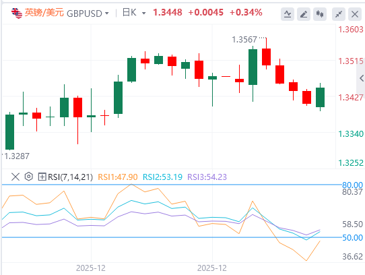
Task: Open the indicator line chart icon
Action: [288, 14]
